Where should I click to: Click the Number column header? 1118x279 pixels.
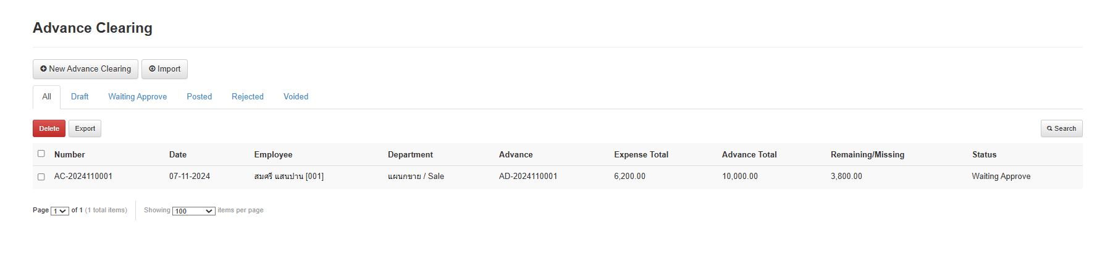pos(70,155)
